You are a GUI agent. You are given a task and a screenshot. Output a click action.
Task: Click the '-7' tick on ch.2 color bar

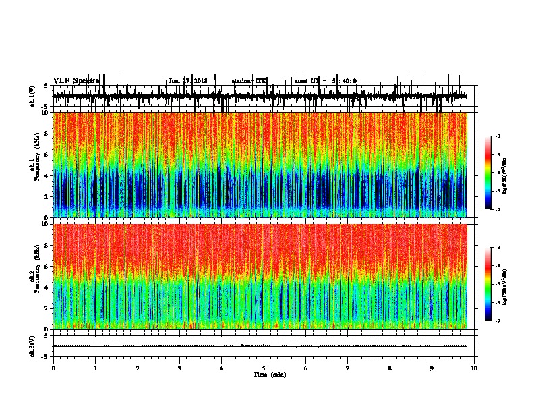498,321
